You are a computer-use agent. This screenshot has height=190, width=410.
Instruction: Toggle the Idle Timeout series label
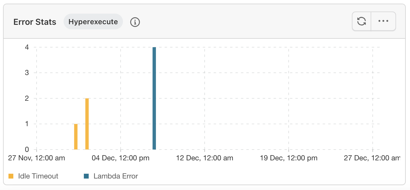(38, 176)
